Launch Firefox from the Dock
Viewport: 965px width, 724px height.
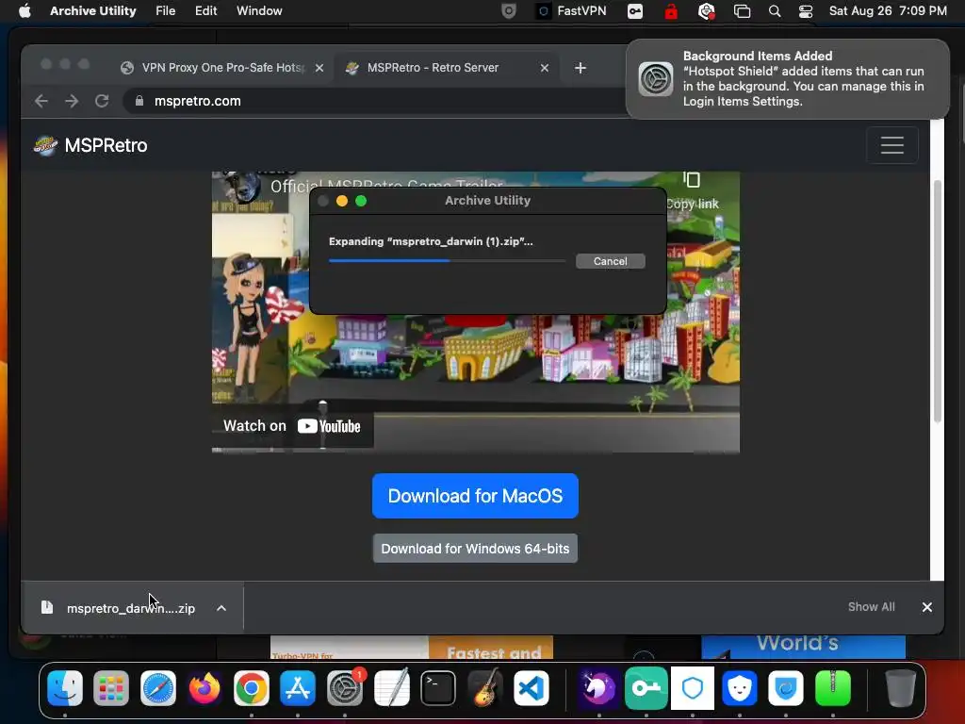pos(204,687)
